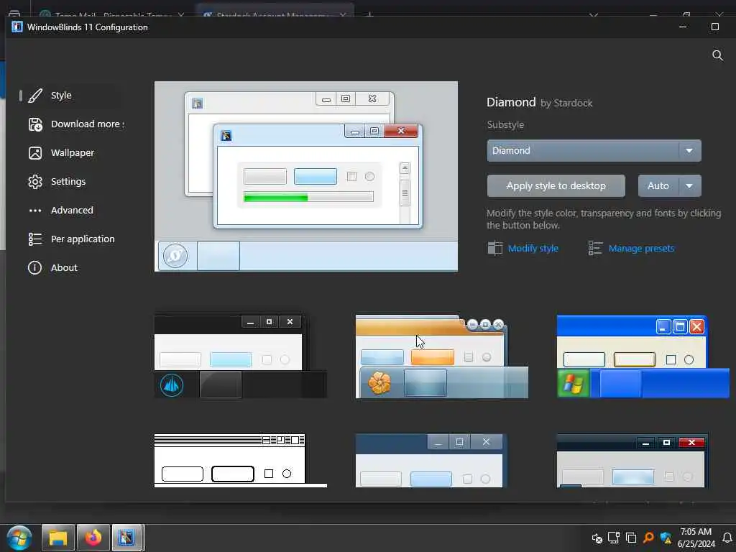Click the orange search tray icon

coord(648,538)
